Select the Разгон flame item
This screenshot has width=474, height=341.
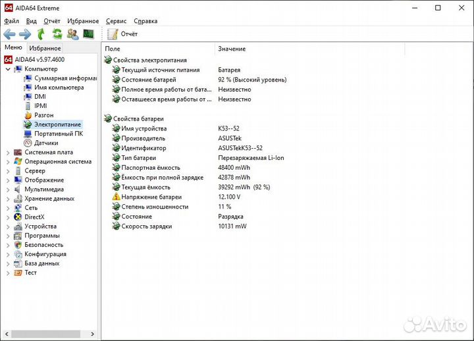(x=43, y=115)
